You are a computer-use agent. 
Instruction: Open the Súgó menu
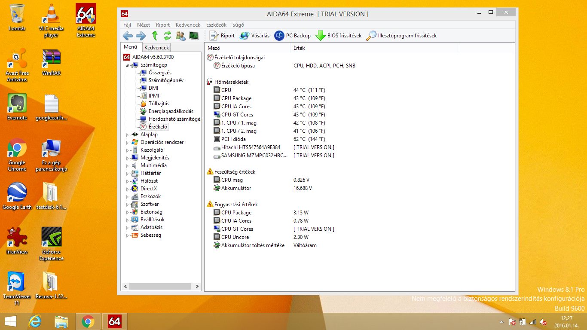tap(238, 25)
